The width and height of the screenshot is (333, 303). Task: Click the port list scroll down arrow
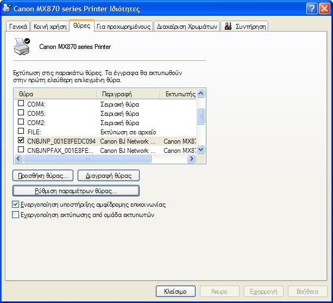click(200, 150)
